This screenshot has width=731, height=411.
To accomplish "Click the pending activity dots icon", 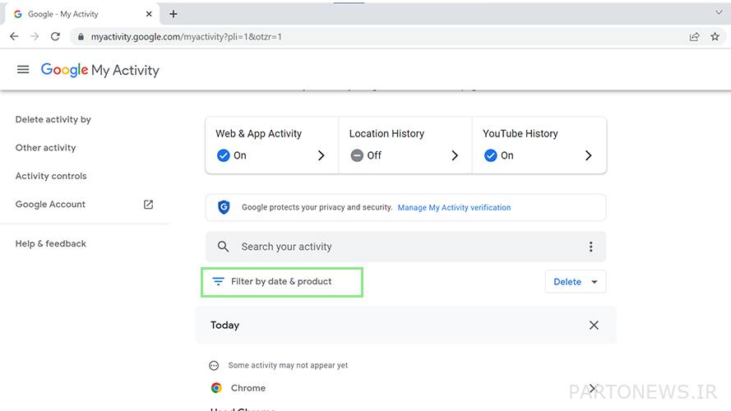I will (214, 365).
